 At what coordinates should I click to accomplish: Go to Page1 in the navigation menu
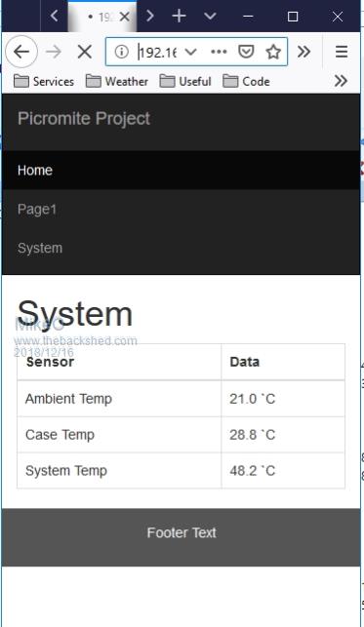(x=37, y=209)
